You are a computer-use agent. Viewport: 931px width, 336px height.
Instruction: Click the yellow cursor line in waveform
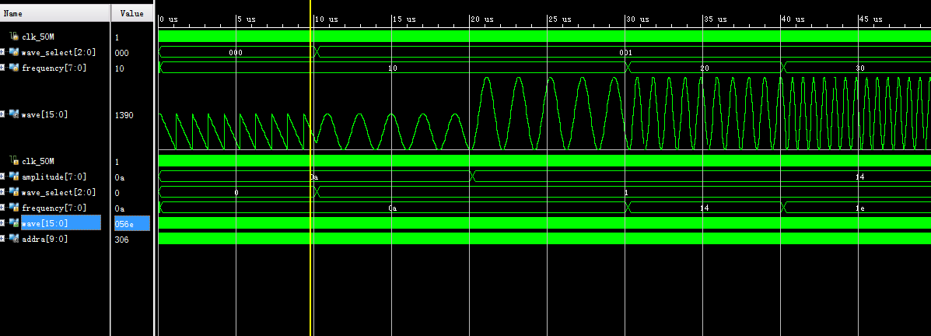310,272
